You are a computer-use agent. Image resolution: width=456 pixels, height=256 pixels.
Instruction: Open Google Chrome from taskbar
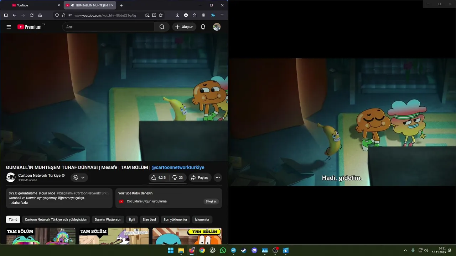(202, 250)
